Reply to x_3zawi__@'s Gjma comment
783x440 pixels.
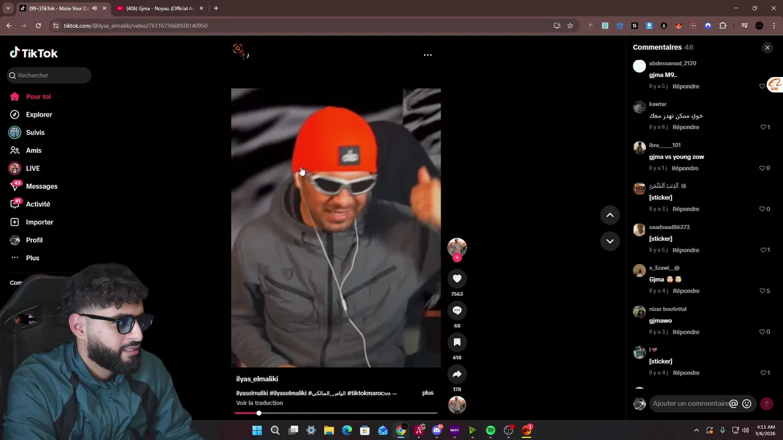686,291
